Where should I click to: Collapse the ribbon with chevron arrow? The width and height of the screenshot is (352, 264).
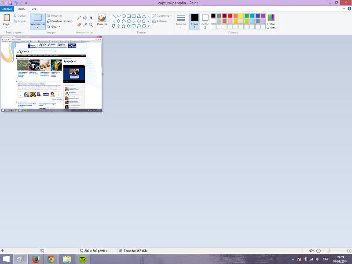344,9
